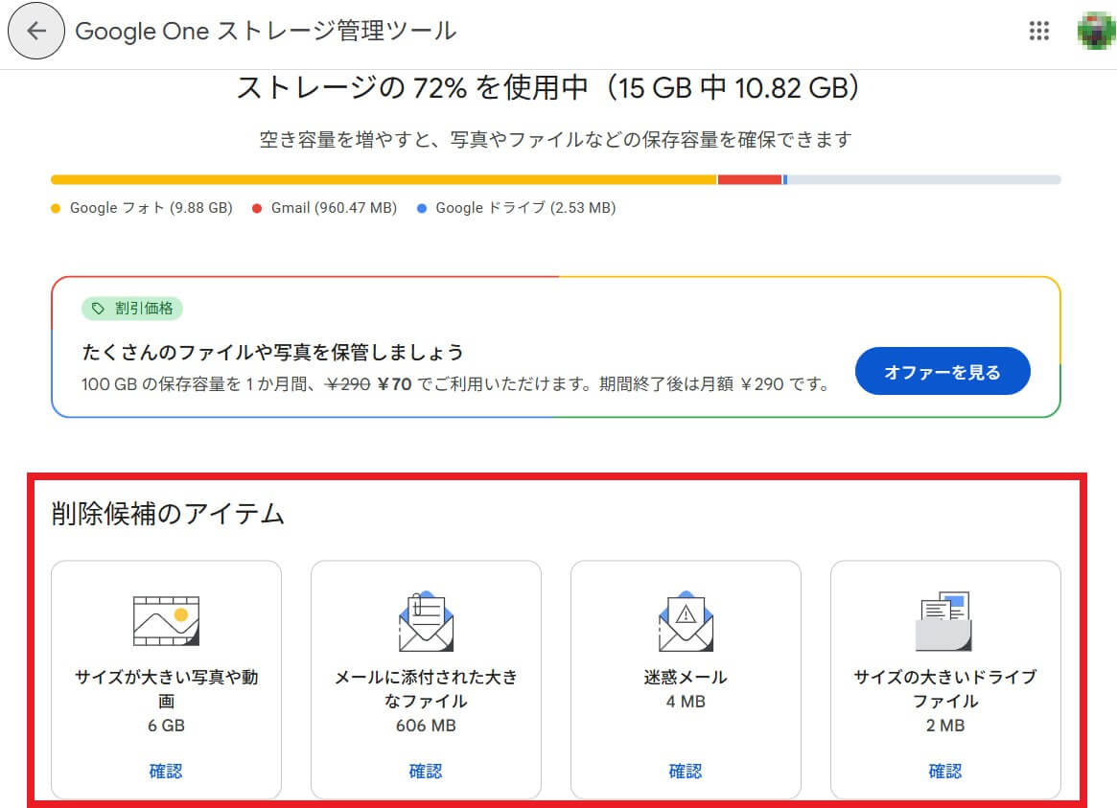
Task: Open the Google apps grid launcher
Action: (x=1038, y=31)
